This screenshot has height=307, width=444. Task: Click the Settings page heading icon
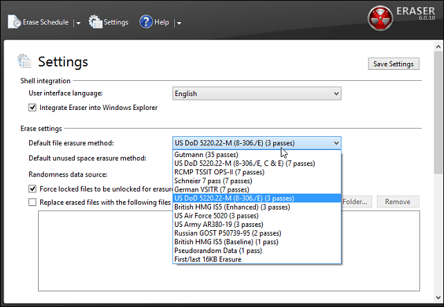tap(24, 61)
